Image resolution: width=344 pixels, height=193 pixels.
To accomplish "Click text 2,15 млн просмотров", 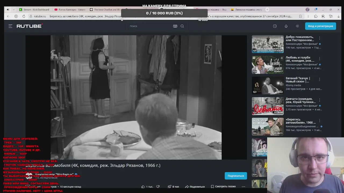I will coord(298,110).
